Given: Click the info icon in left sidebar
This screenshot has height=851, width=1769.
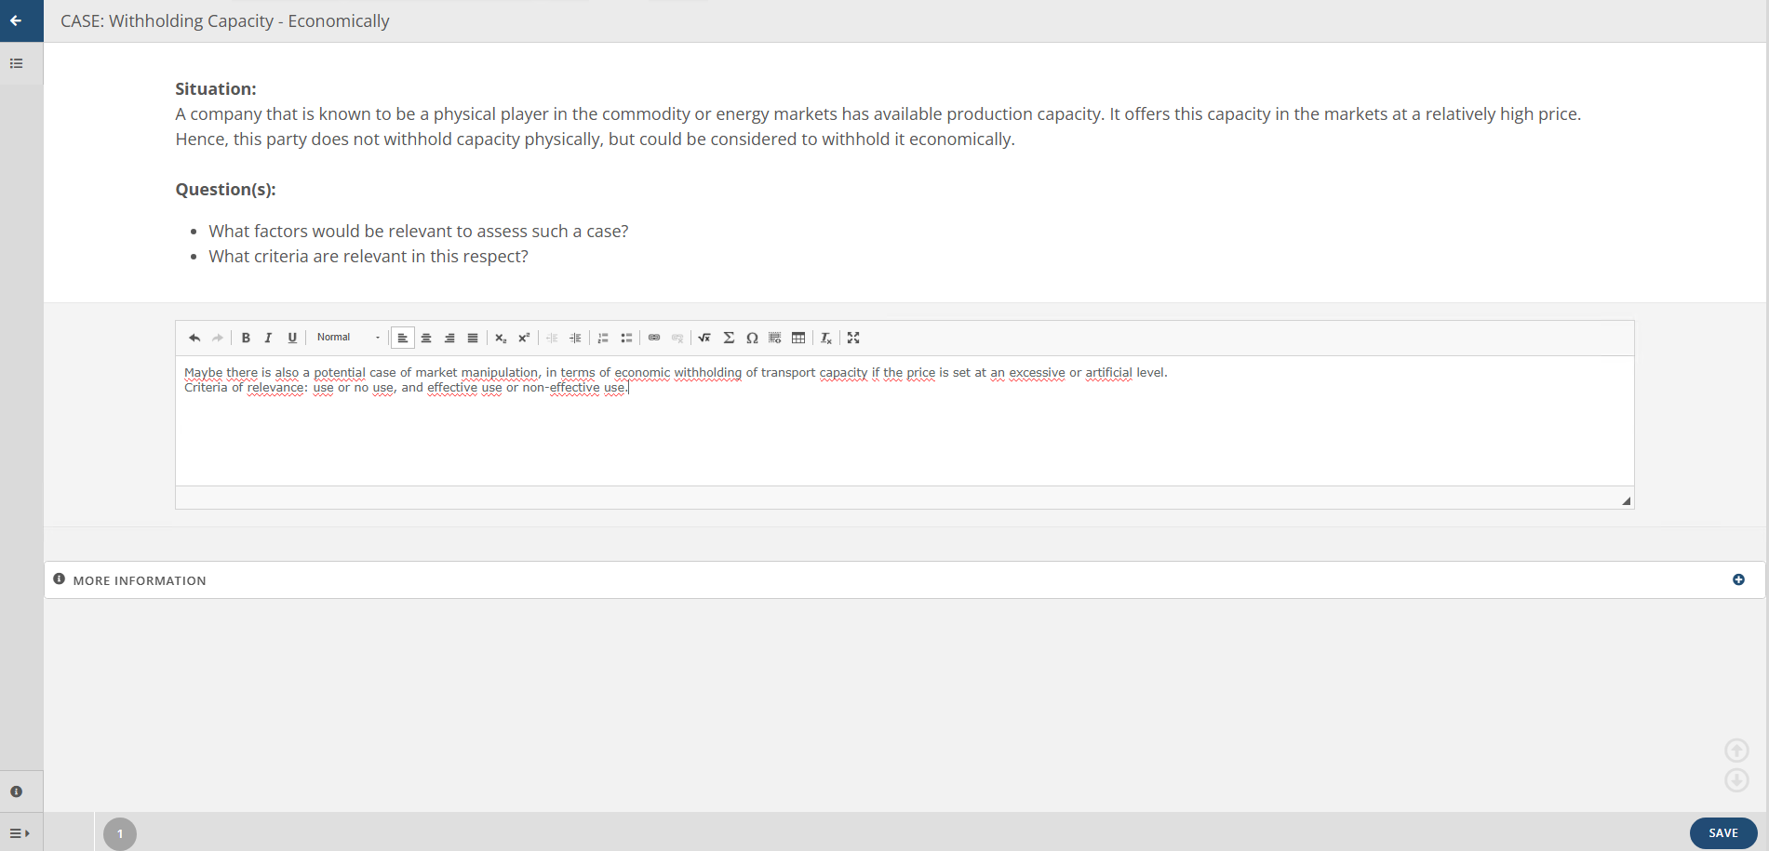Looking at the screenshot, I should pyautogui.click(x=16, y=791).
